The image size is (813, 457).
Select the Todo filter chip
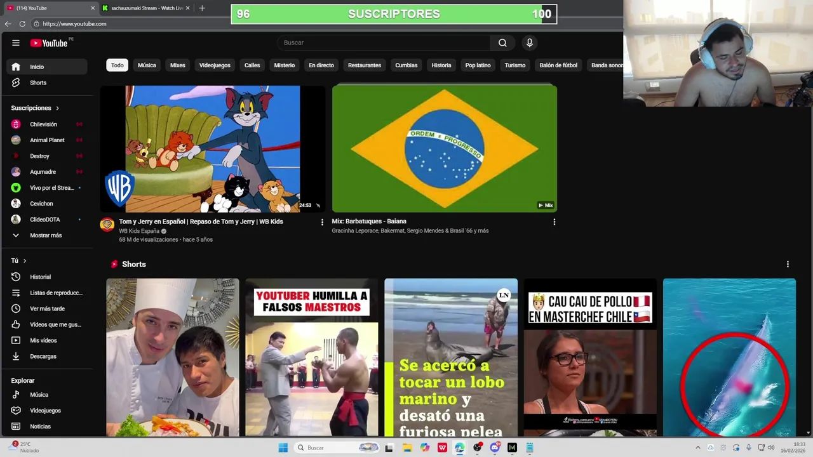pos(118,65)
